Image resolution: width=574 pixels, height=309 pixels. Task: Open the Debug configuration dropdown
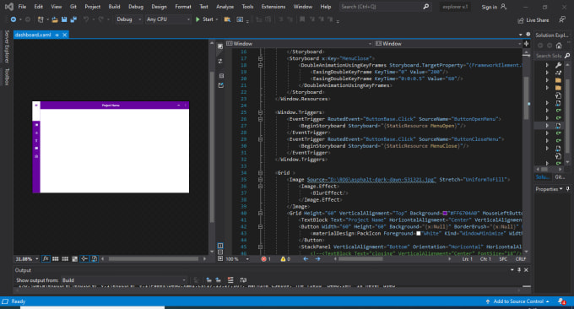coord(128,19)
